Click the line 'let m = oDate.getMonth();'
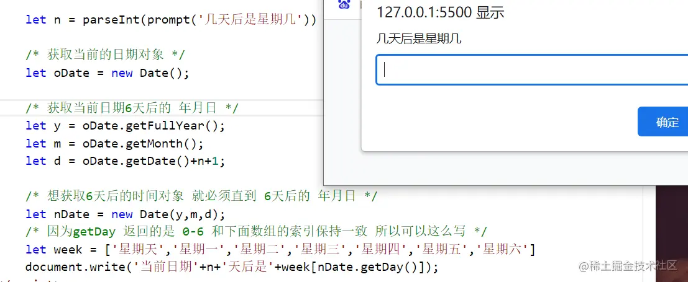Viewport: 688px width, 282px height. [x=114, y=143]
